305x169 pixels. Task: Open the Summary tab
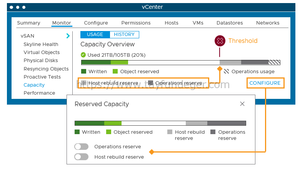(28, 23)
